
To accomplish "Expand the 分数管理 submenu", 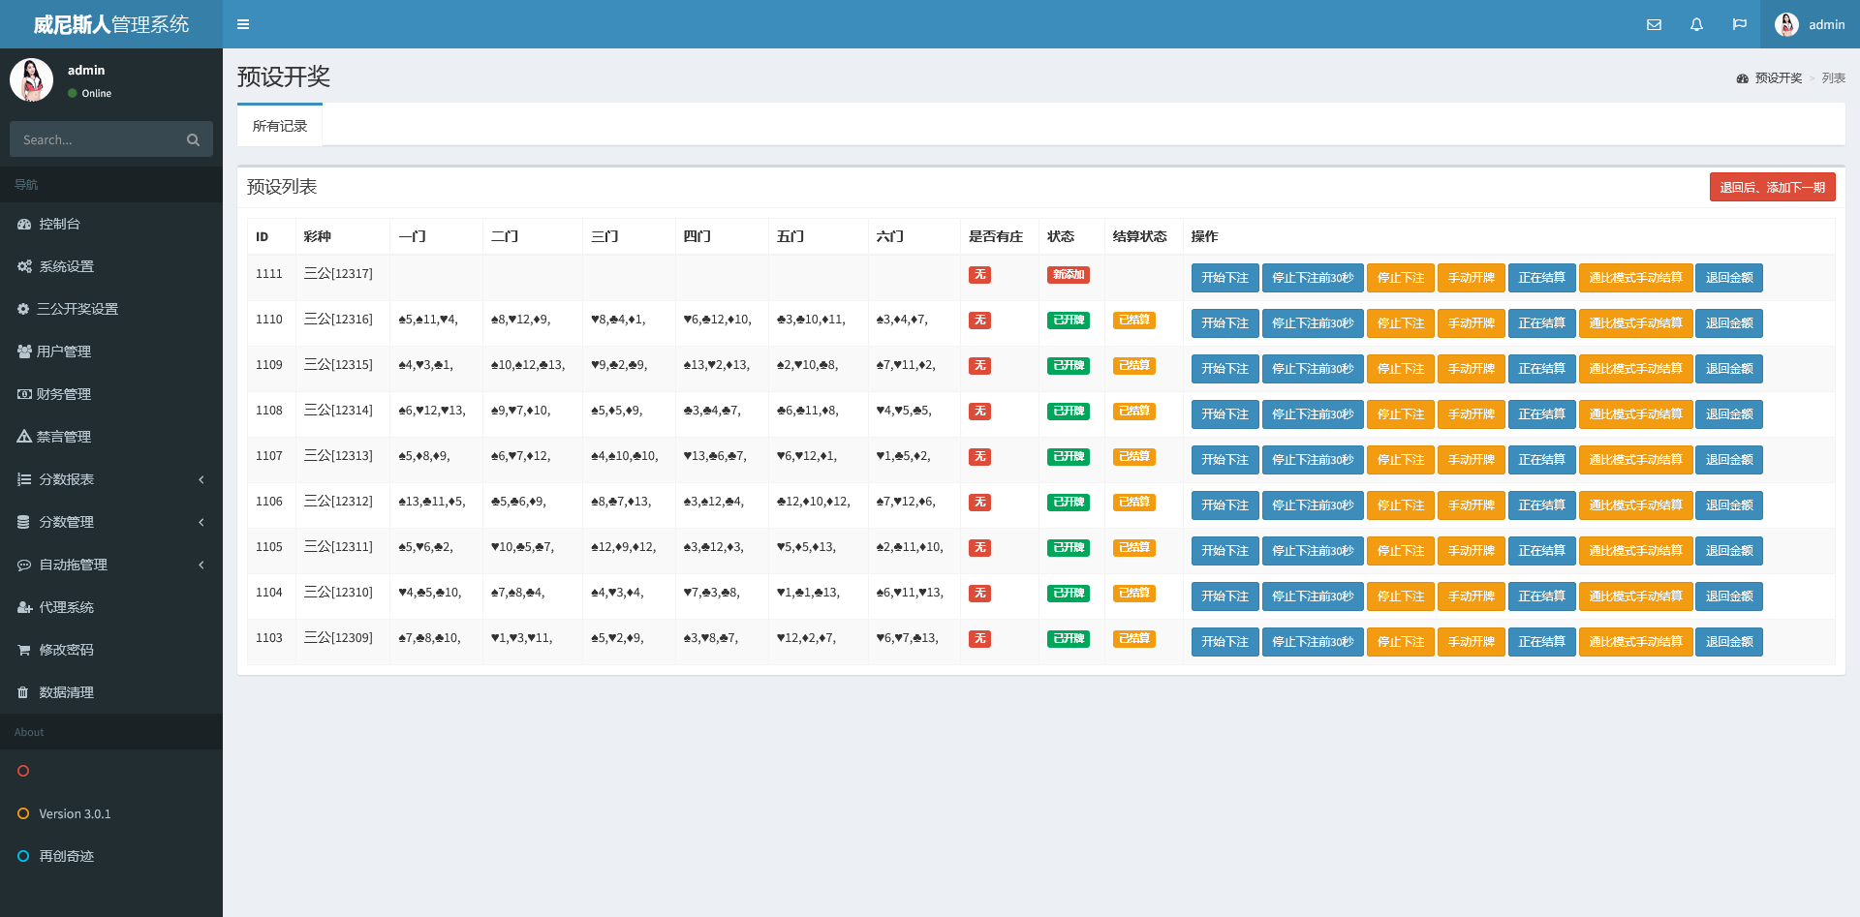I will tap(111, 522).
